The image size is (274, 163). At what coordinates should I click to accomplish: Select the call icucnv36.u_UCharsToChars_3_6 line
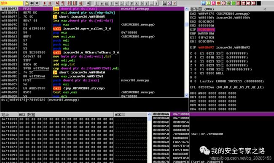click(86, 53)
